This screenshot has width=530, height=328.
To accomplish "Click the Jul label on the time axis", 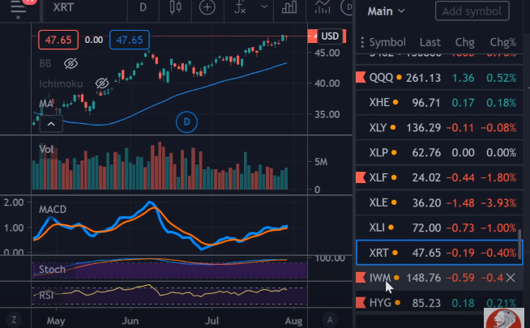I will (x=212, y=321).
